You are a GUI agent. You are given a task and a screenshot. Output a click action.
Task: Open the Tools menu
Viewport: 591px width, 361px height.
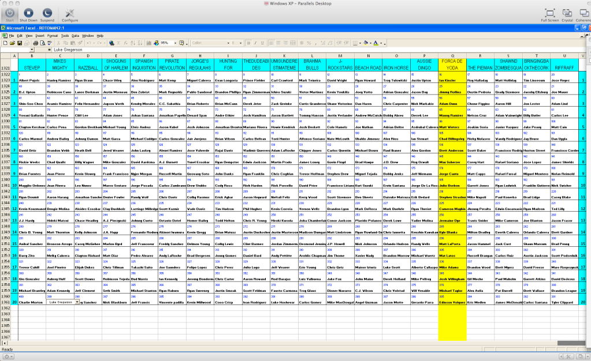(x=65, y=36)
